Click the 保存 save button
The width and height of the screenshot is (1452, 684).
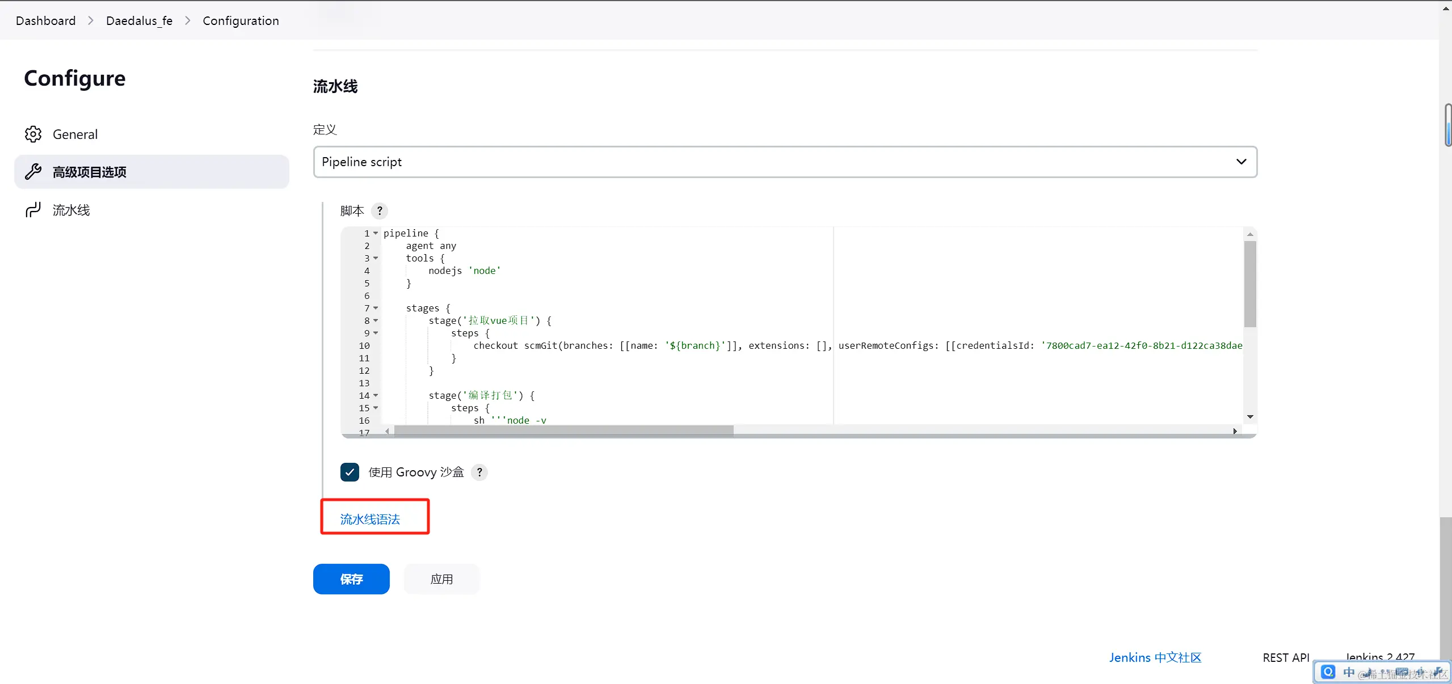pyautogui.click(x=351, y=579)
